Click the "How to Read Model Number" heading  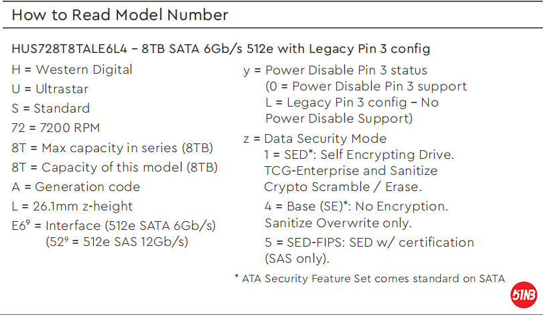(120, 15)
